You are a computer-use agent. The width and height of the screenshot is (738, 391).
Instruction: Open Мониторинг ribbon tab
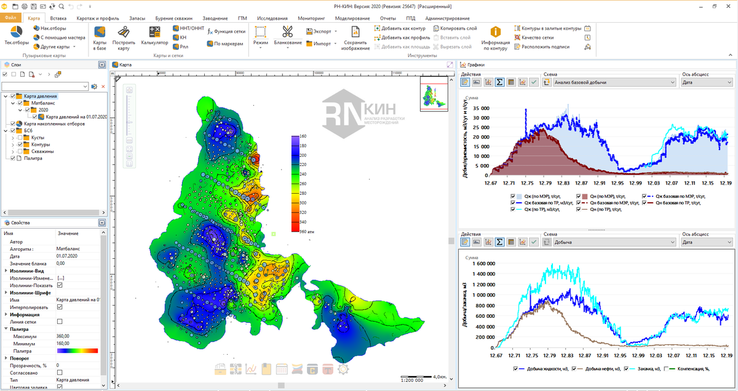pos(311,18)
